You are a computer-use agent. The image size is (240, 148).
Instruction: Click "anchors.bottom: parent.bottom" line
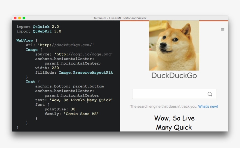69,86
